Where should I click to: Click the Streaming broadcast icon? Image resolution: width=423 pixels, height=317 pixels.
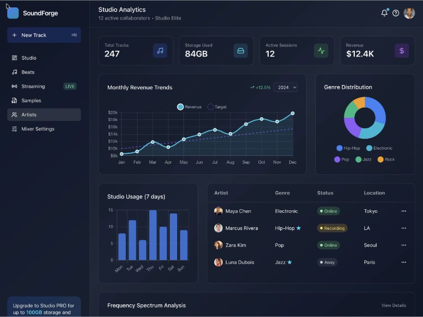coord(14,86)
